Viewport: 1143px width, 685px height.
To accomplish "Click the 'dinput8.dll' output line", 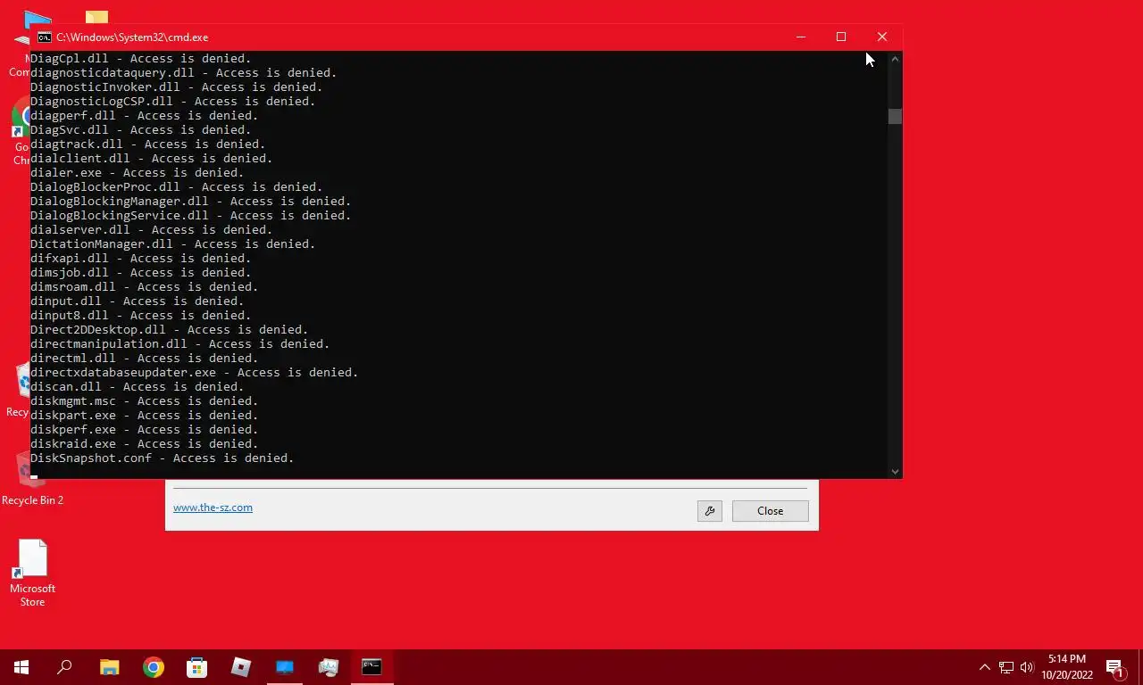I will tap(141, 316).
